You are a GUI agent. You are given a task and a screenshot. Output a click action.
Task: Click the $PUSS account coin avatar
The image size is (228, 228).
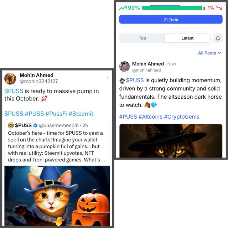[11, 125]
